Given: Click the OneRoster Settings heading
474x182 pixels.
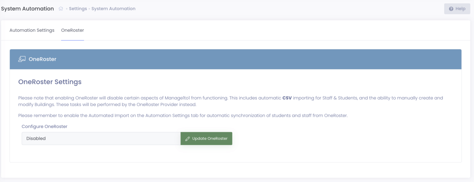Looking at the screenshot, I should coord(50,82).
